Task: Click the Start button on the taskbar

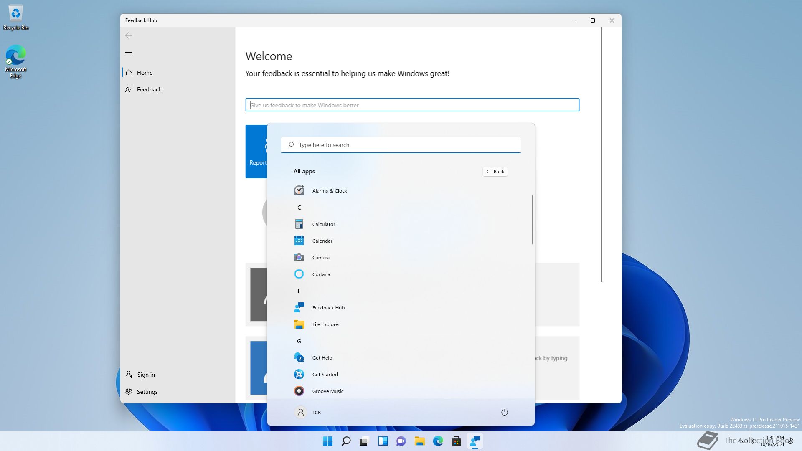Action: click(x=328, y=441)
